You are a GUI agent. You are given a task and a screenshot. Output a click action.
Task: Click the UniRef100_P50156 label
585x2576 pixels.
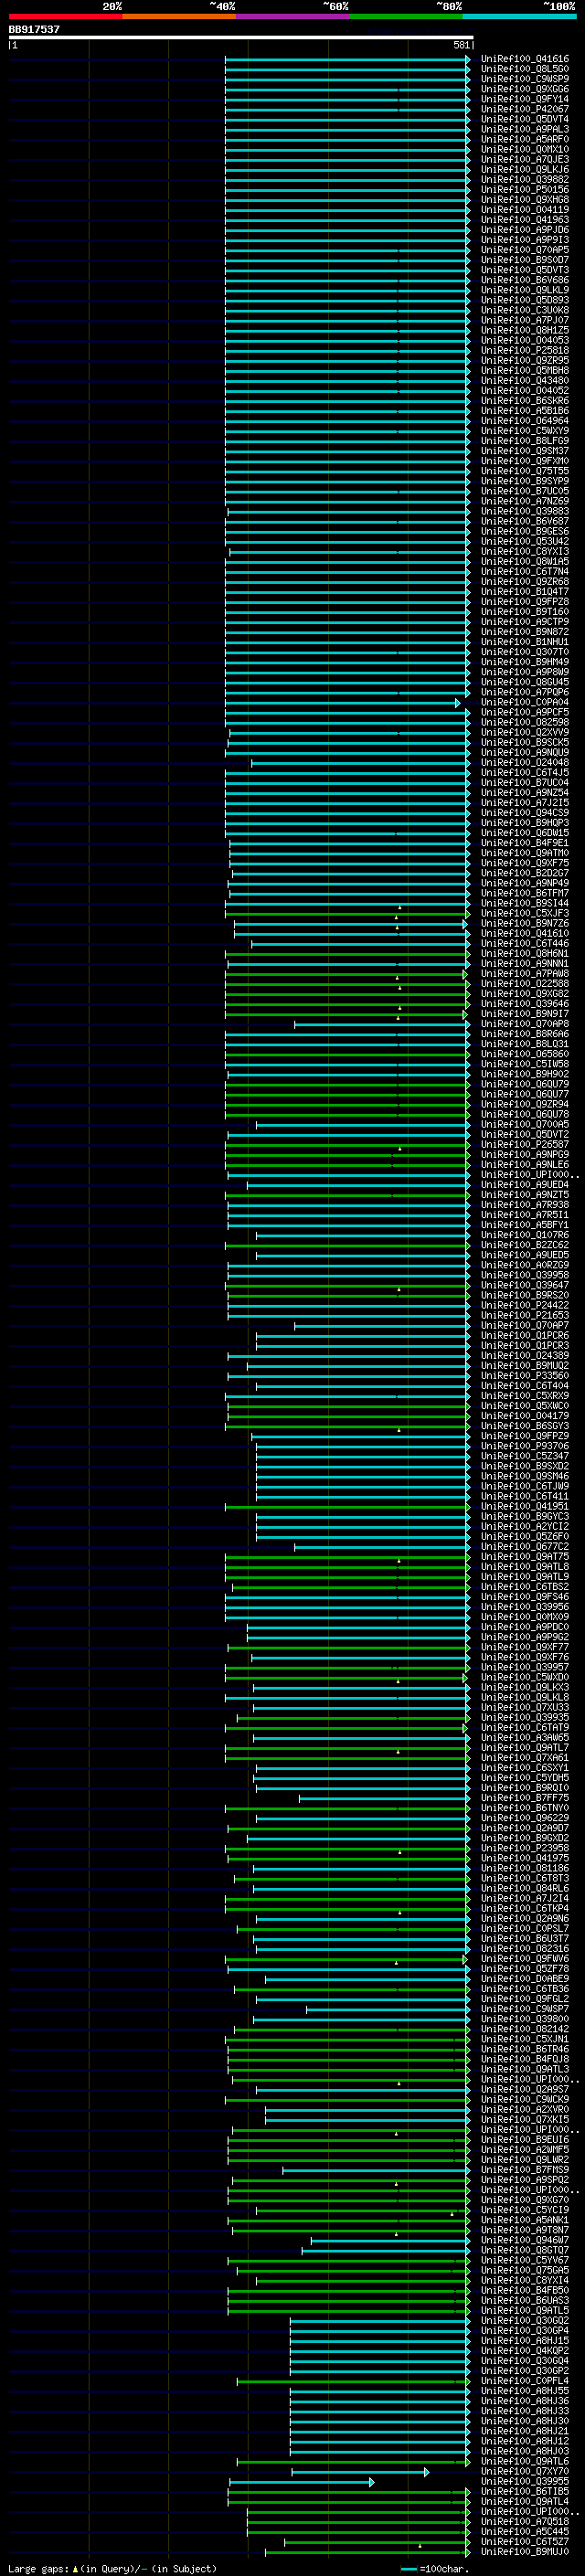[525, 190]
